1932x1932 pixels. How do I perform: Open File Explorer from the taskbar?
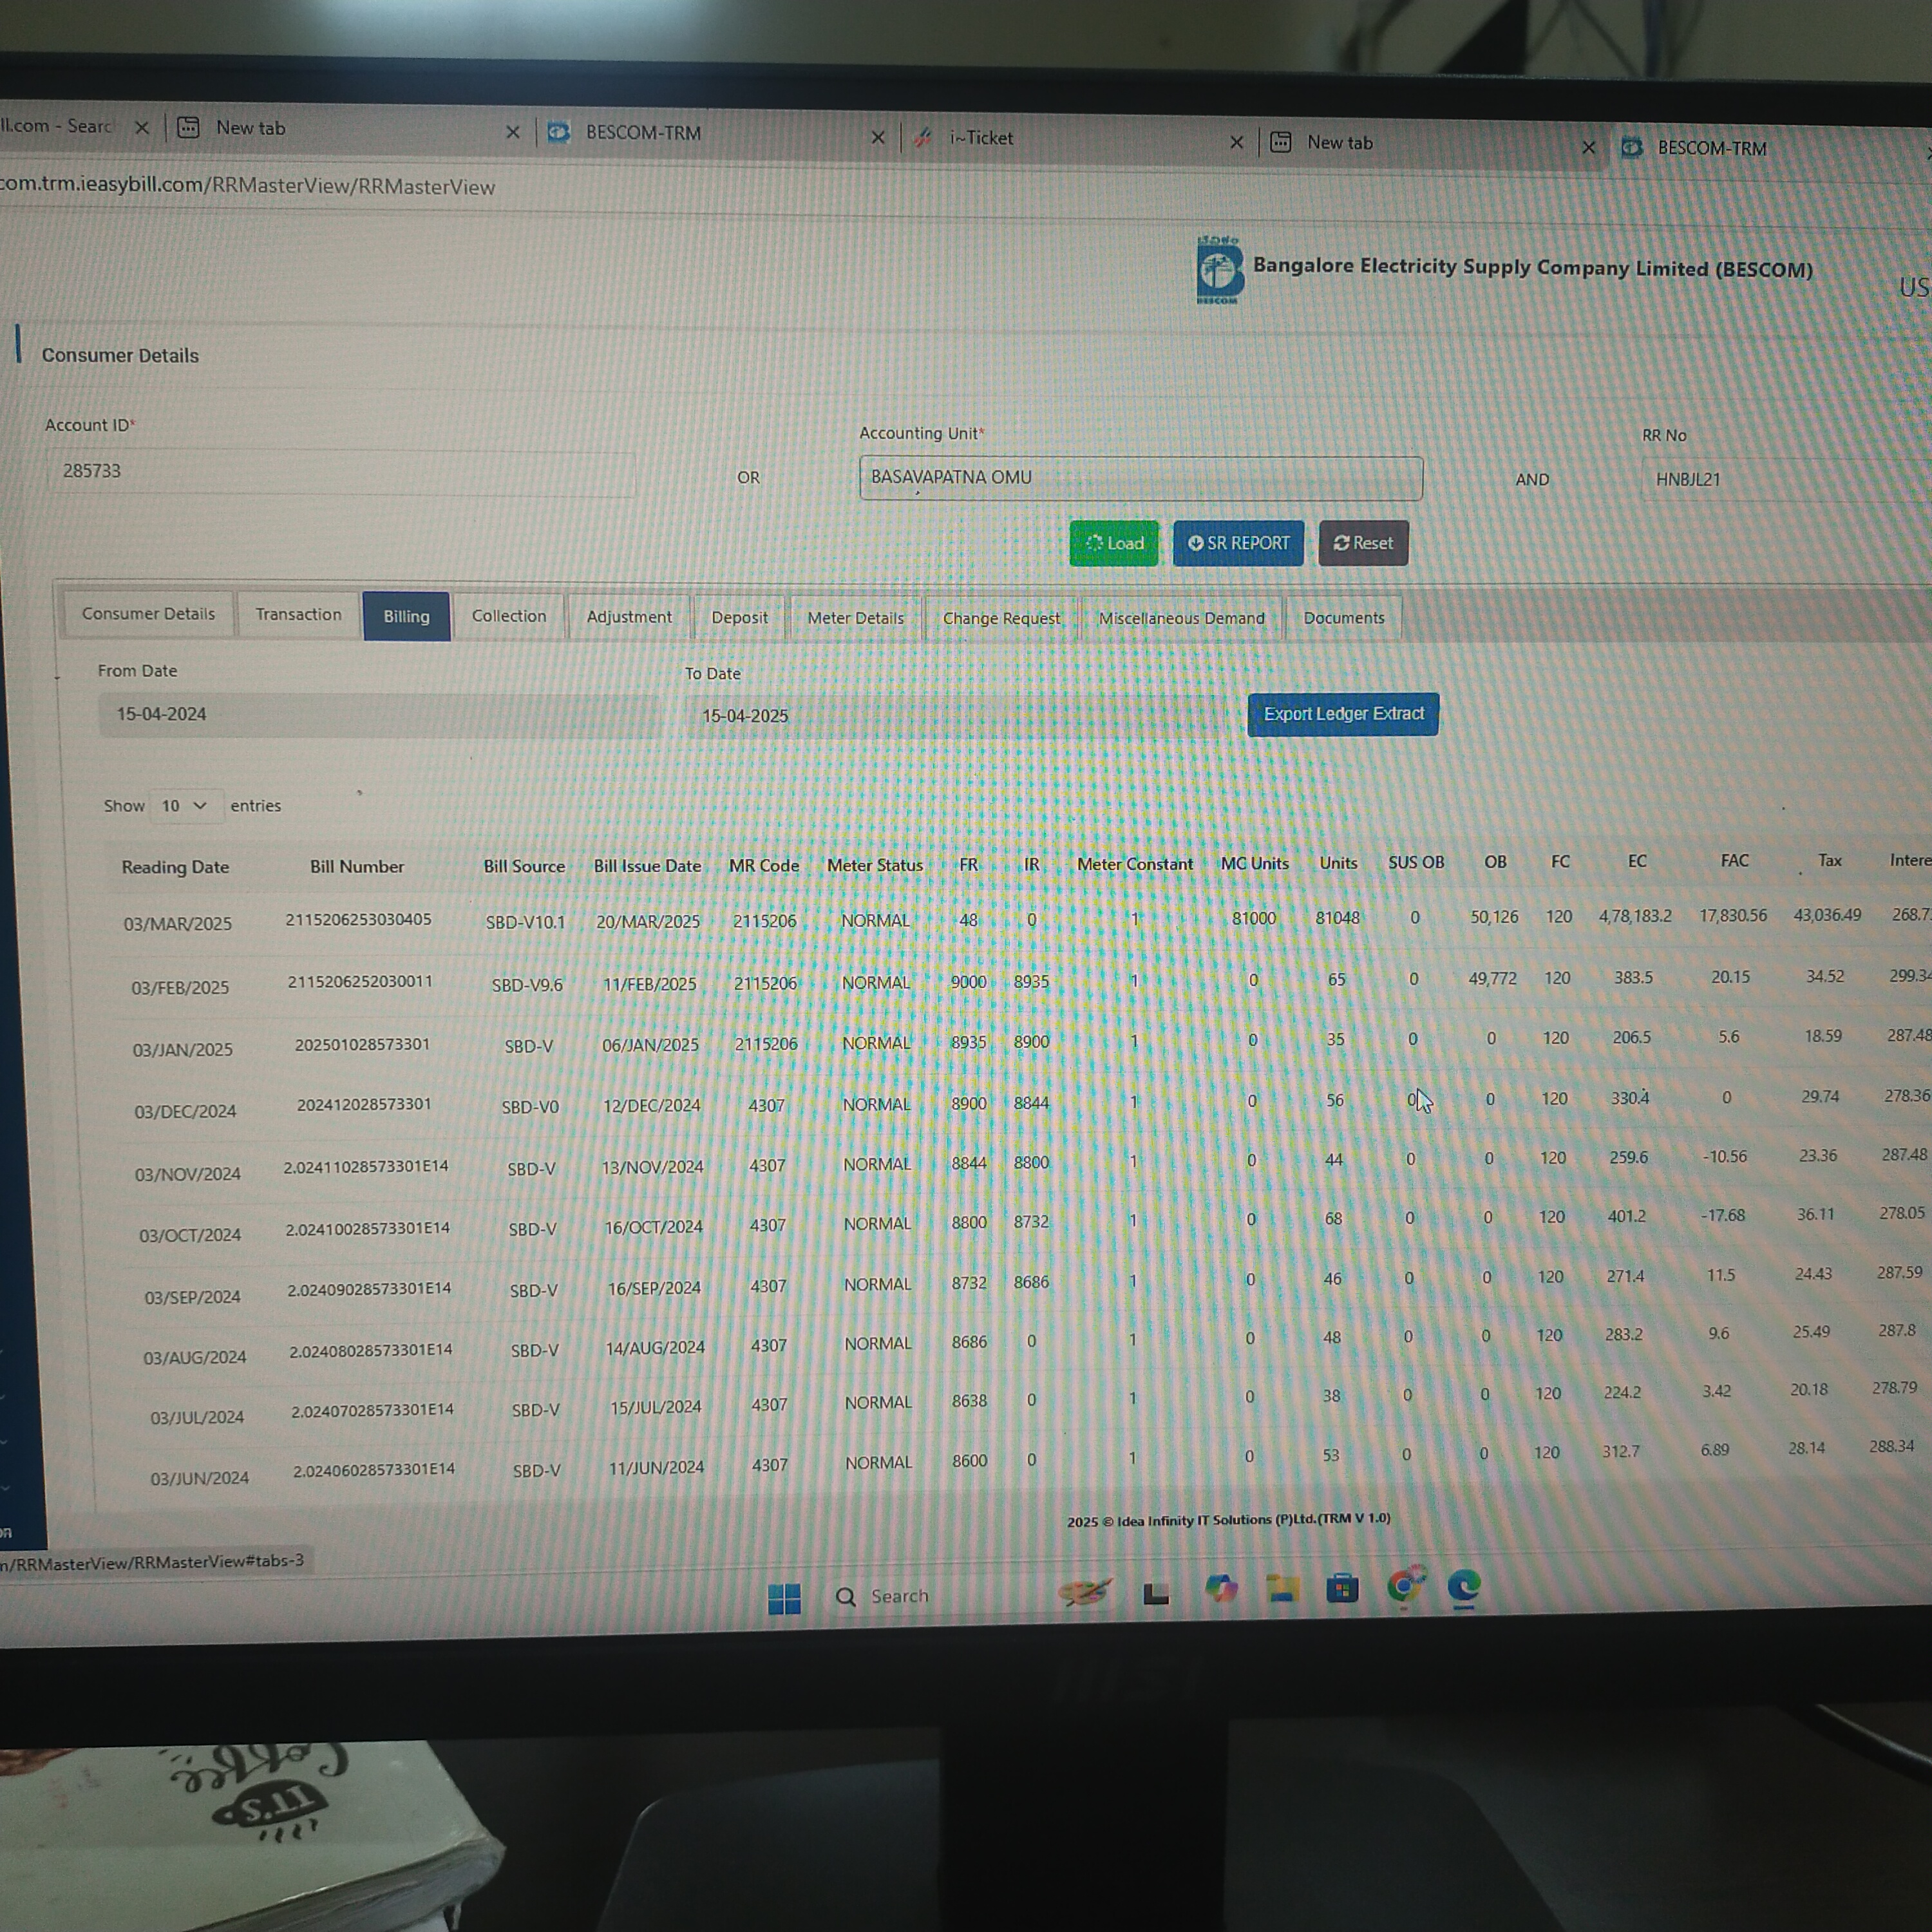[x=1282, y=1588]
